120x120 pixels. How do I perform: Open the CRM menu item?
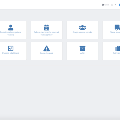point(106,5)
